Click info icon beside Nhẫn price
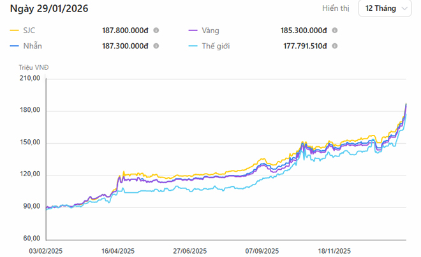Image resolution: width=421 pixels, height=257 pixels. point(156,46)
